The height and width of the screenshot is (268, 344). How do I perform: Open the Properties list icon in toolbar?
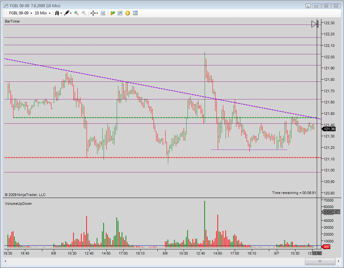[x=135, y=13]
